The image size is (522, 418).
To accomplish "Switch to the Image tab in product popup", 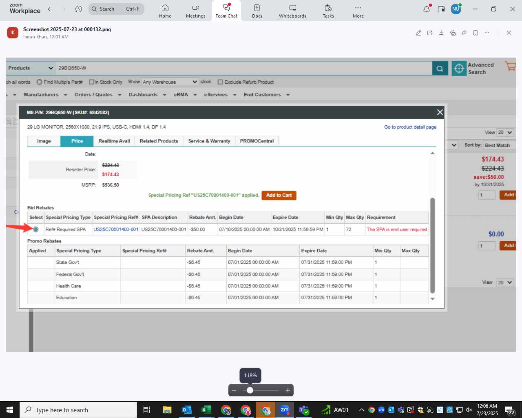I will pos(44,141).
